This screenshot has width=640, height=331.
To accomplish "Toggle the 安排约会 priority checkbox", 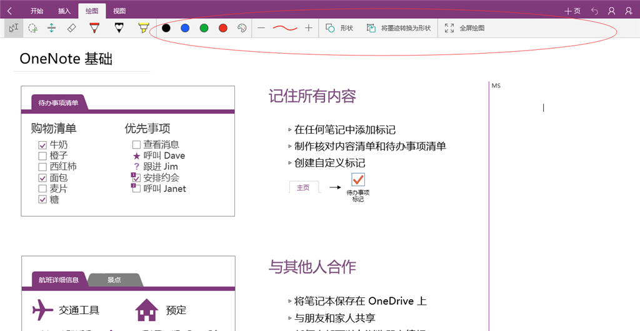I will 136,178.
